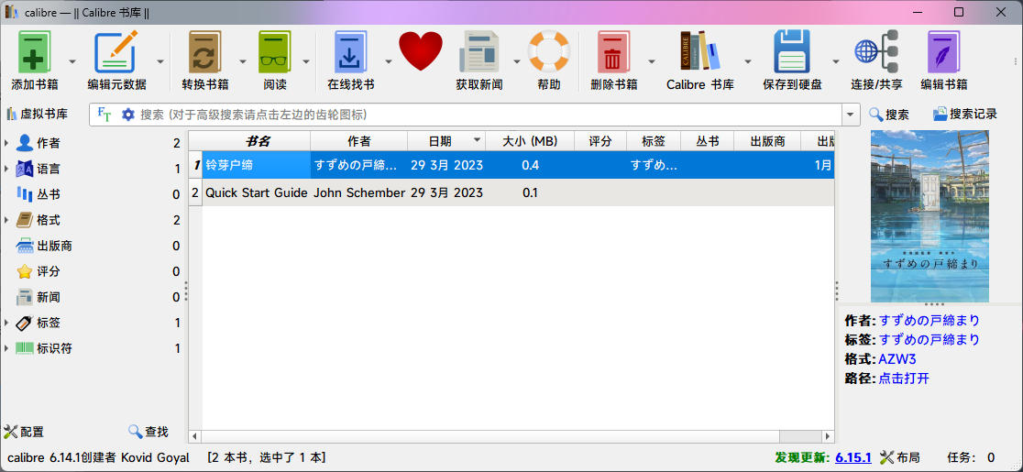Screen dimensions: 1023x472
Task: Click 任务: 0 jobs indicator
Action: (972, 457)
